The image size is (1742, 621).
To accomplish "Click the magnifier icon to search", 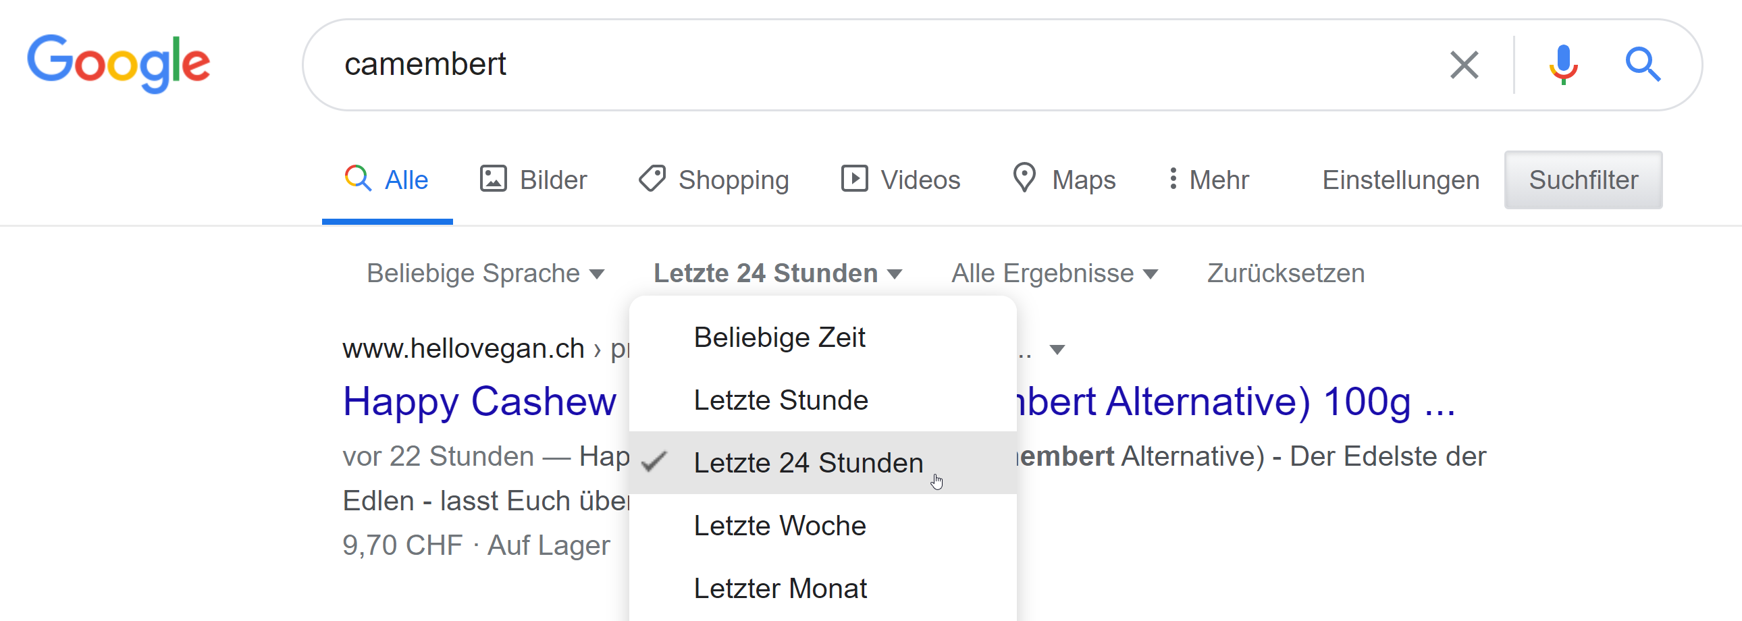I will [1645, 64].
